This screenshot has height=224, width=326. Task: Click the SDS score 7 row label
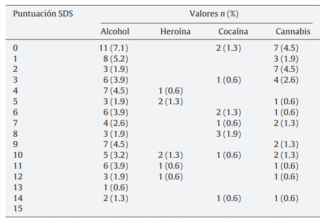(16, 123)
